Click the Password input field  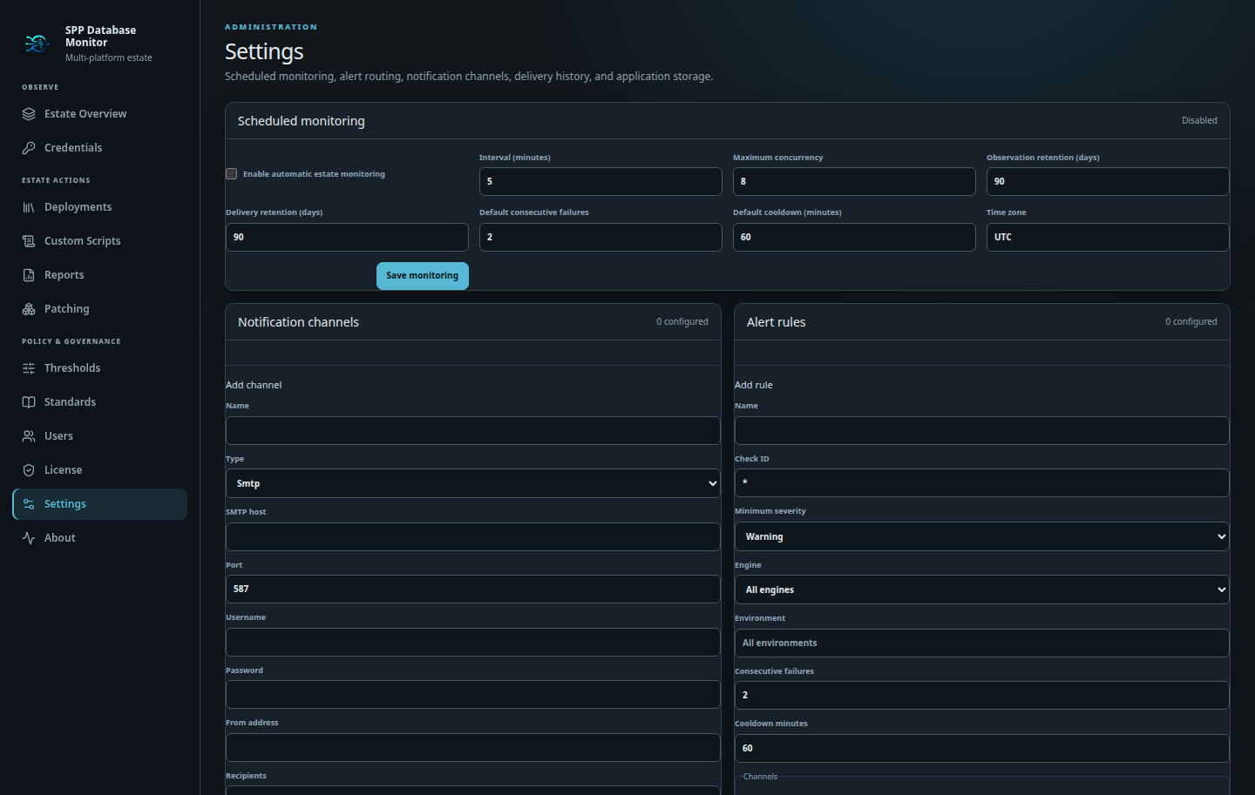pyautogui.click(x=473, y=694)
